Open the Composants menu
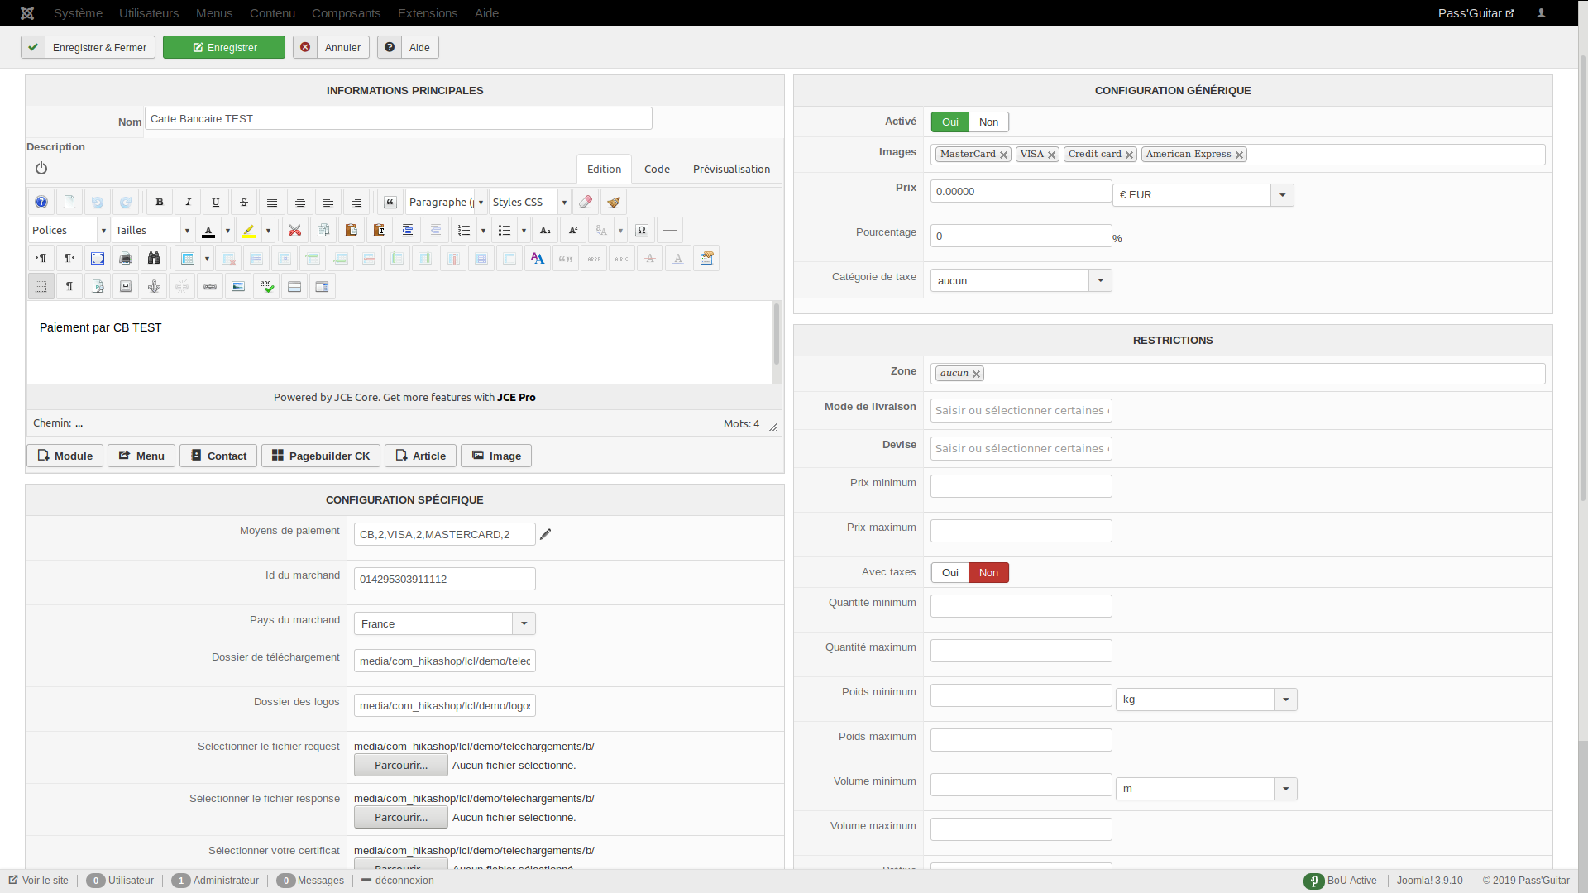Viewport: 1588px width, 893px height. click(x=346, y=13)
